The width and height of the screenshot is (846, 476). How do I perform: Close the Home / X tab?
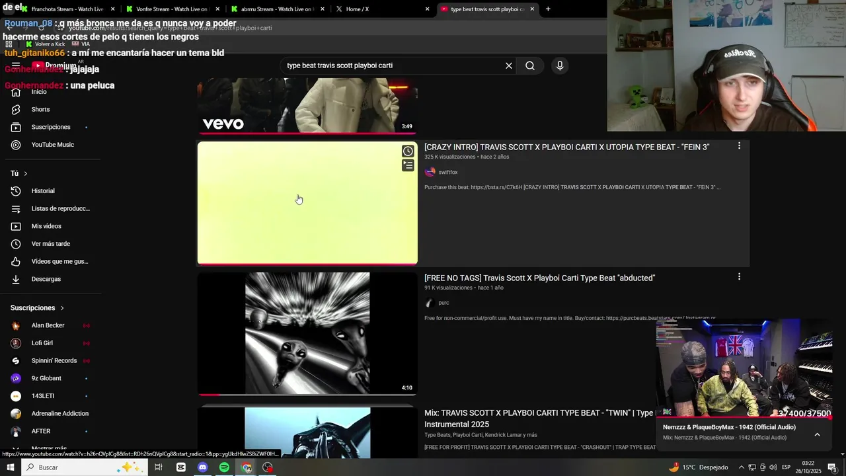tap(427, 9)
